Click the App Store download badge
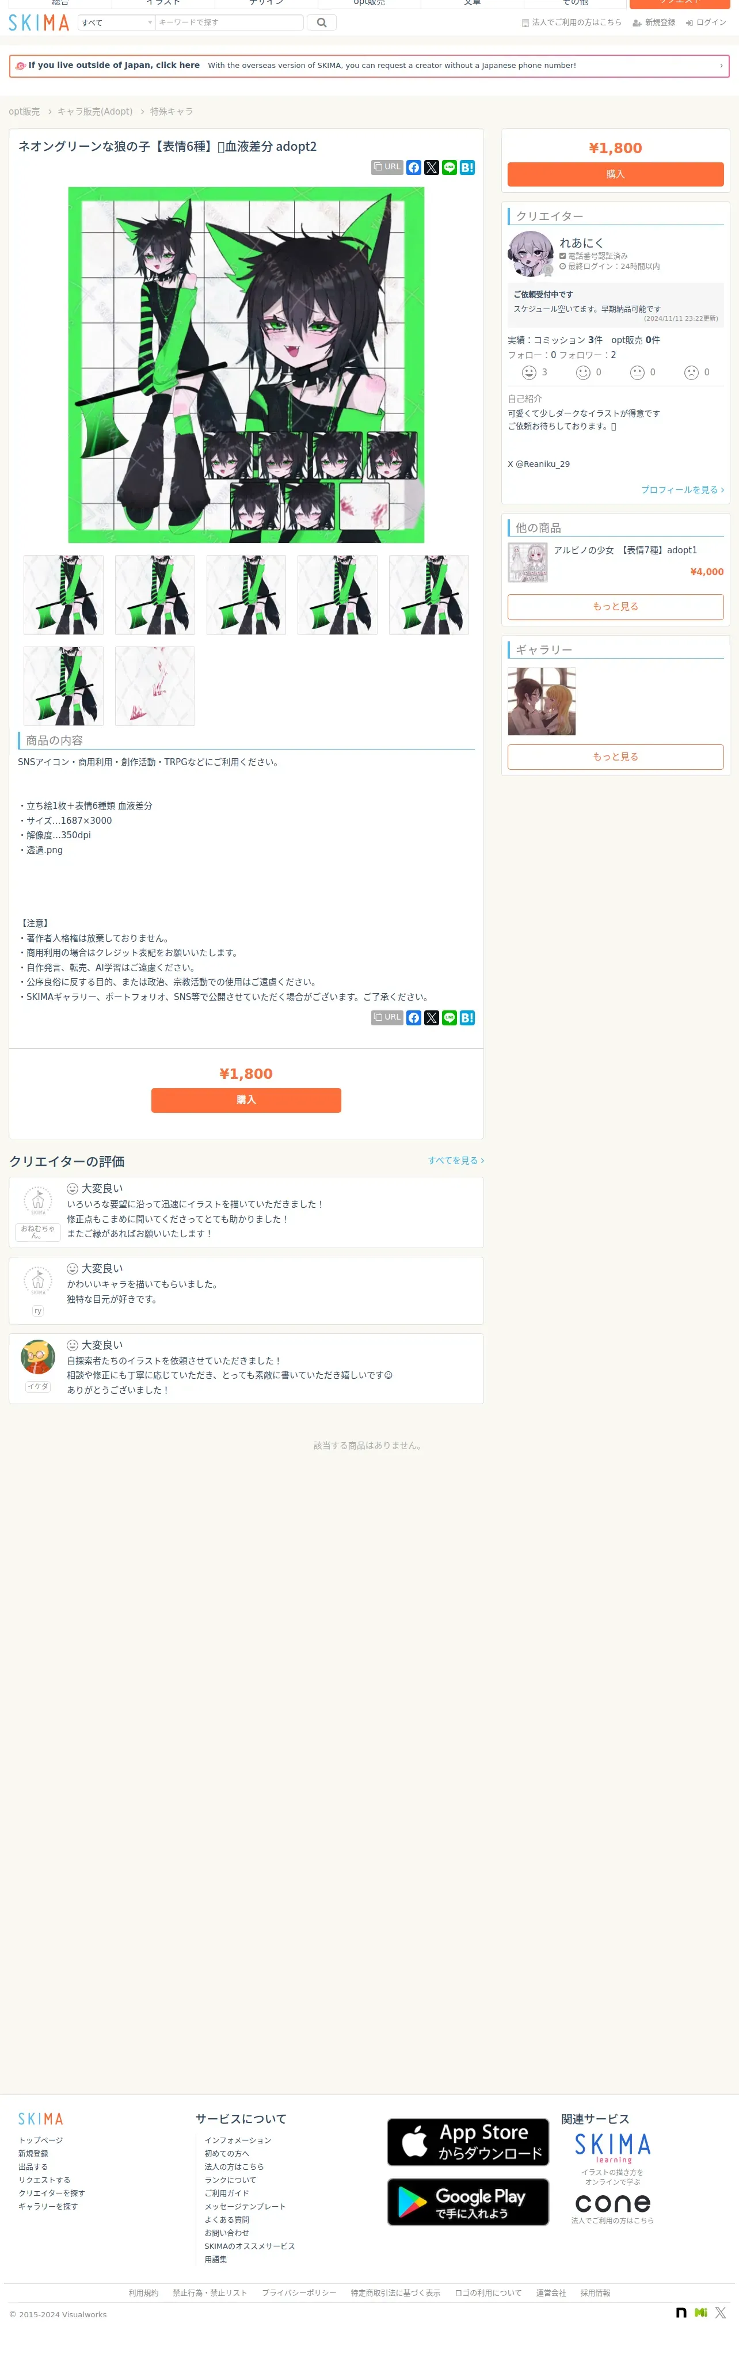The height and width of the screenshot is (2361, 739). 468,2142
